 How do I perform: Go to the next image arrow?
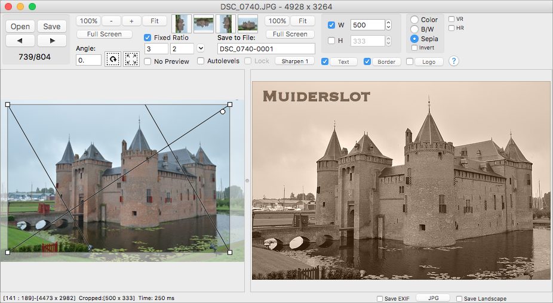point(52,41)
